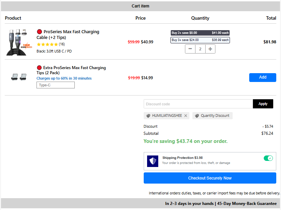Click the Price column header
Image resolution: width=281 pixels, height=210 pixels.
tap(141, 18)
